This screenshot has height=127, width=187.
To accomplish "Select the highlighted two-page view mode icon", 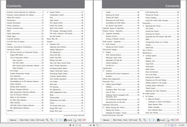I will 172,125.
